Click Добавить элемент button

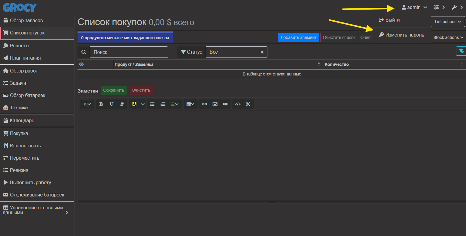(298, 37)
